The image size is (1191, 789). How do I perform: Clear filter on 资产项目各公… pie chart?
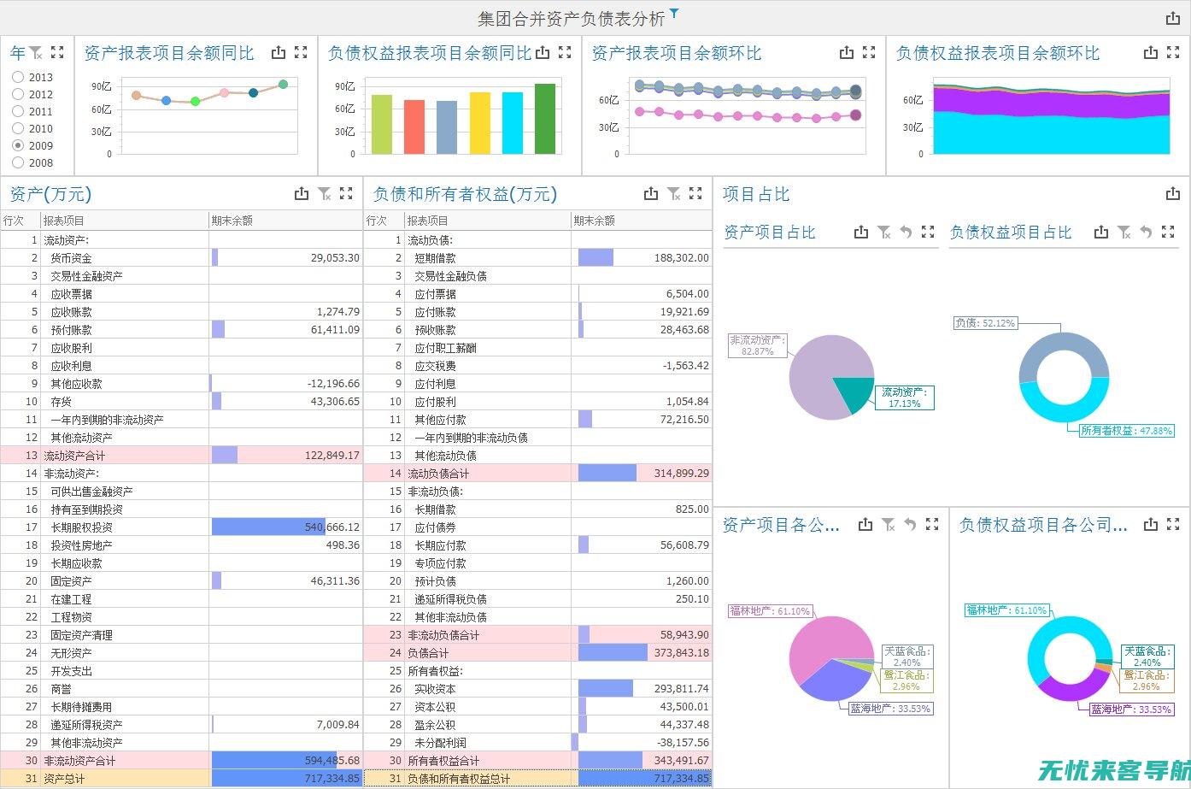coord(889,524)
